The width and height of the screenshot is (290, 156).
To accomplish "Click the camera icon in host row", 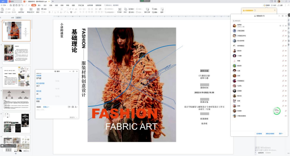I will 286,26.
